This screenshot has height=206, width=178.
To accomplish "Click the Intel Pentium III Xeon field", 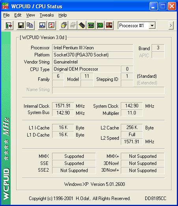I will (93, 48).
